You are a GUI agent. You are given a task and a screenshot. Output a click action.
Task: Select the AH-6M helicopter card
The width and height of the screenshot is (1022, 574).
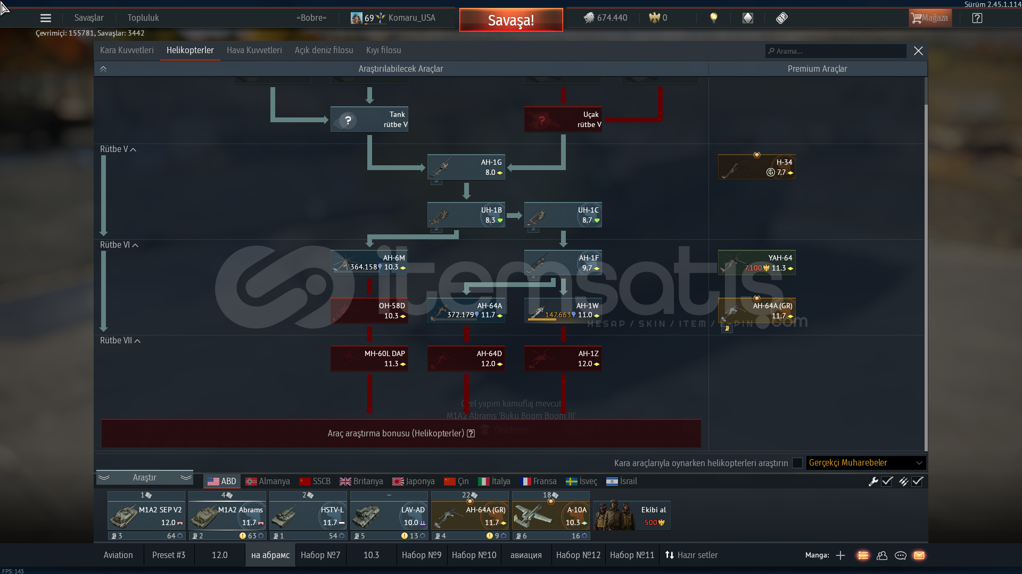coord(369,263)
